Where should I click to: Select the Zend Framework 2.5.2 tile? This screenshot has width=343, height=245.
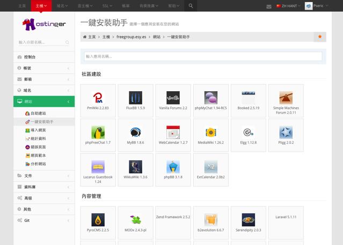point(173,222)
